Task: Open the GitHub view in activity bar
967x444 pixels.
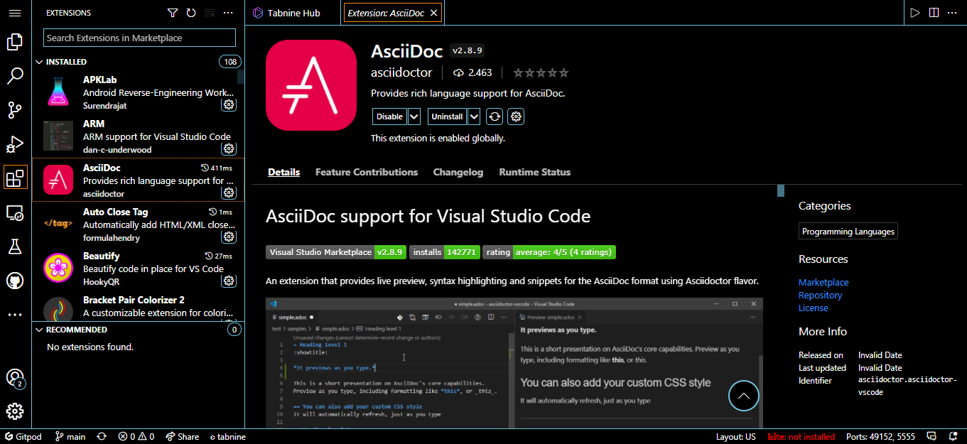Action: coord(15,281)
